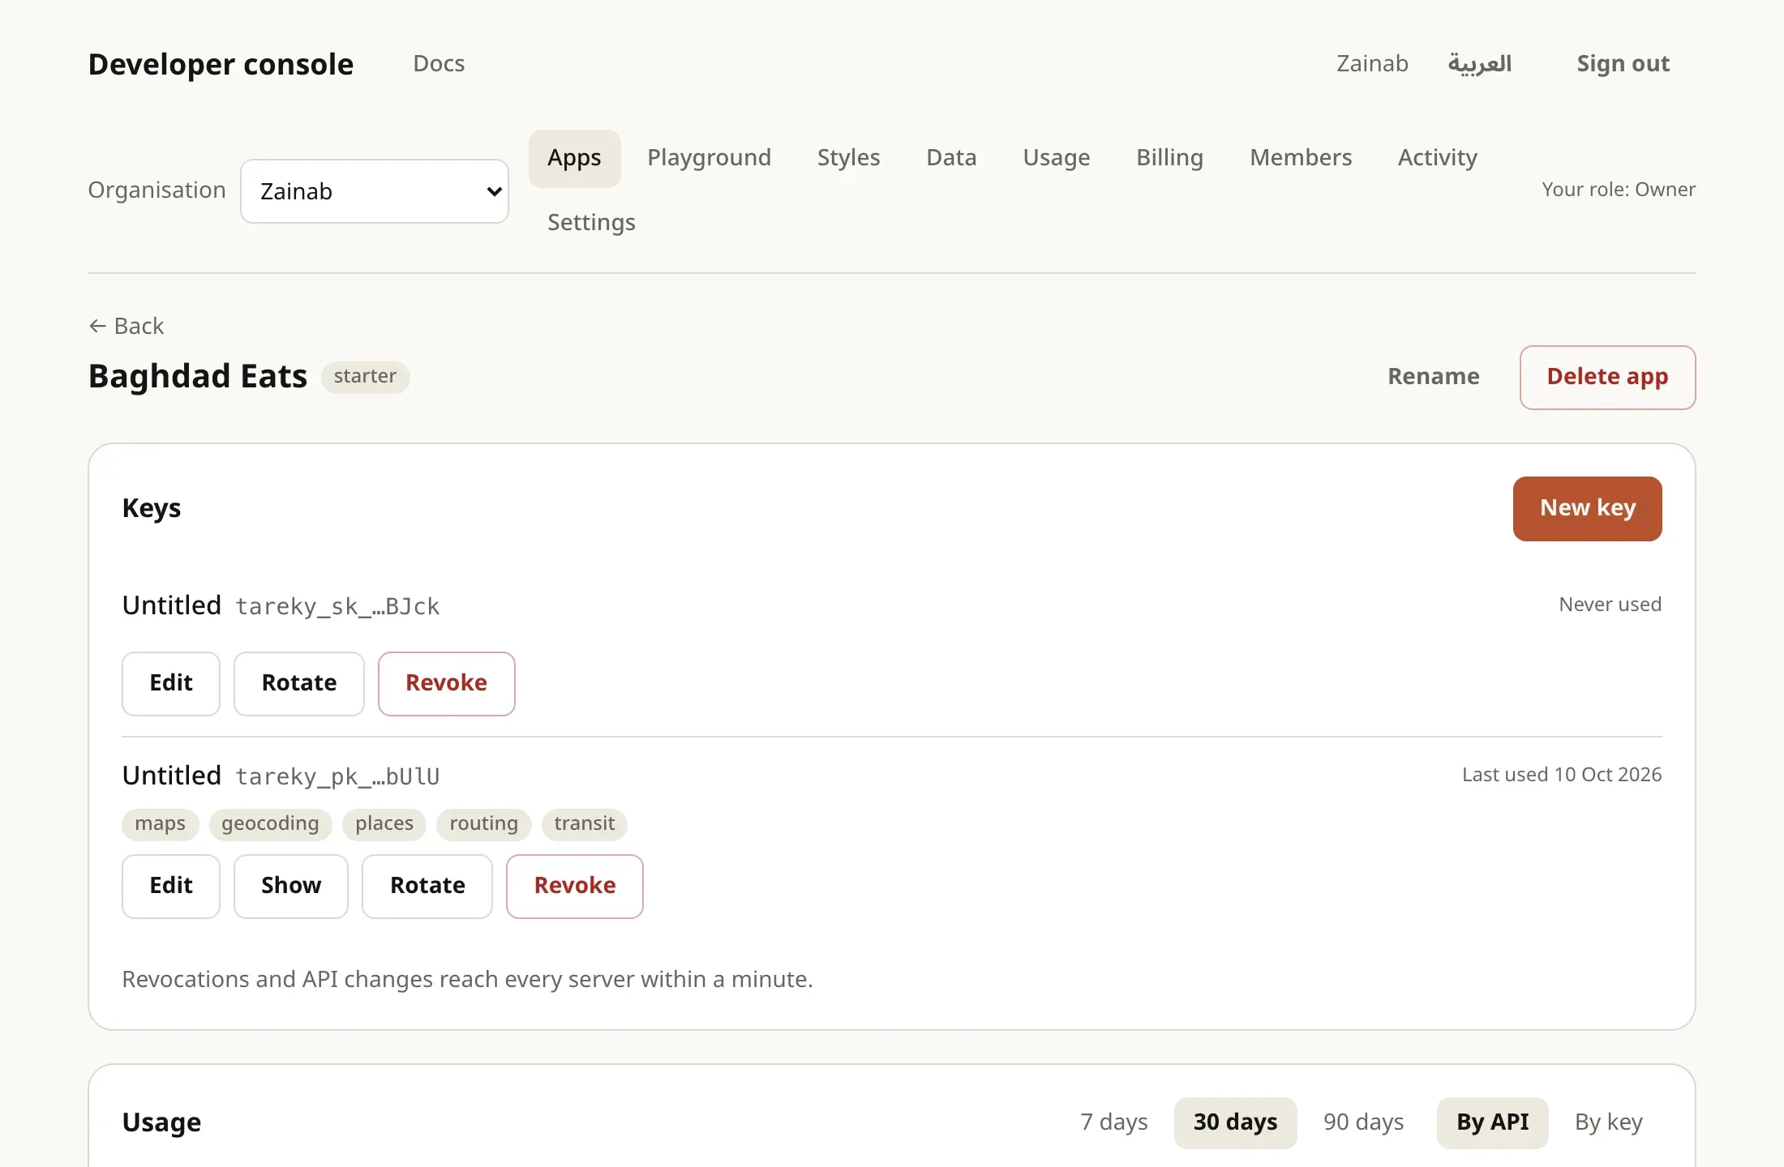Open the Settings tab
Viewport: 1784px width, 1167px height.
(591, 223)
